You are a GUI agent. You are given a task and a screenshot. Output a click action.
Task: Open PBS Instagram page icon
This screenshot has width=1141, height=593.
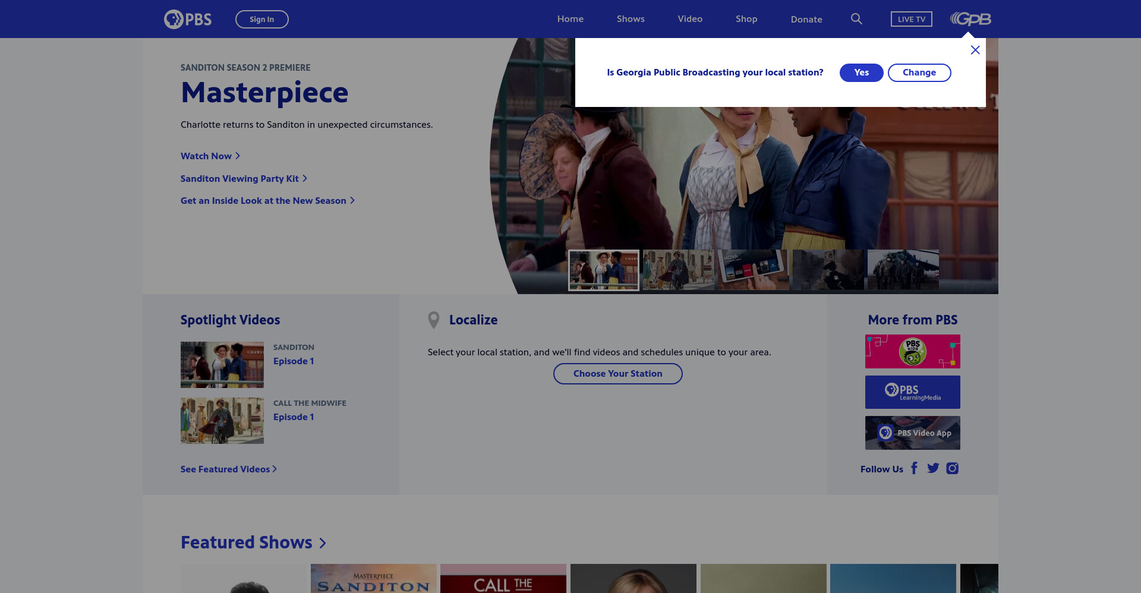(952, 468)
